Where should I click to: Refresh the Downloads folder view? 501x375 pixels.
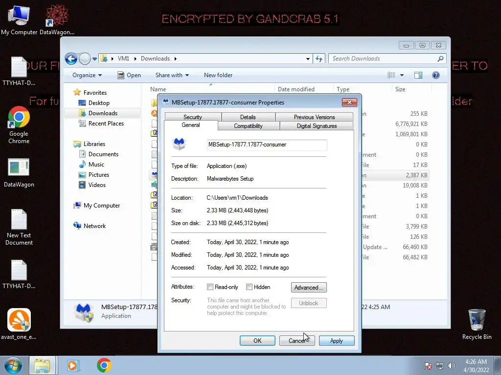[319, 59]
